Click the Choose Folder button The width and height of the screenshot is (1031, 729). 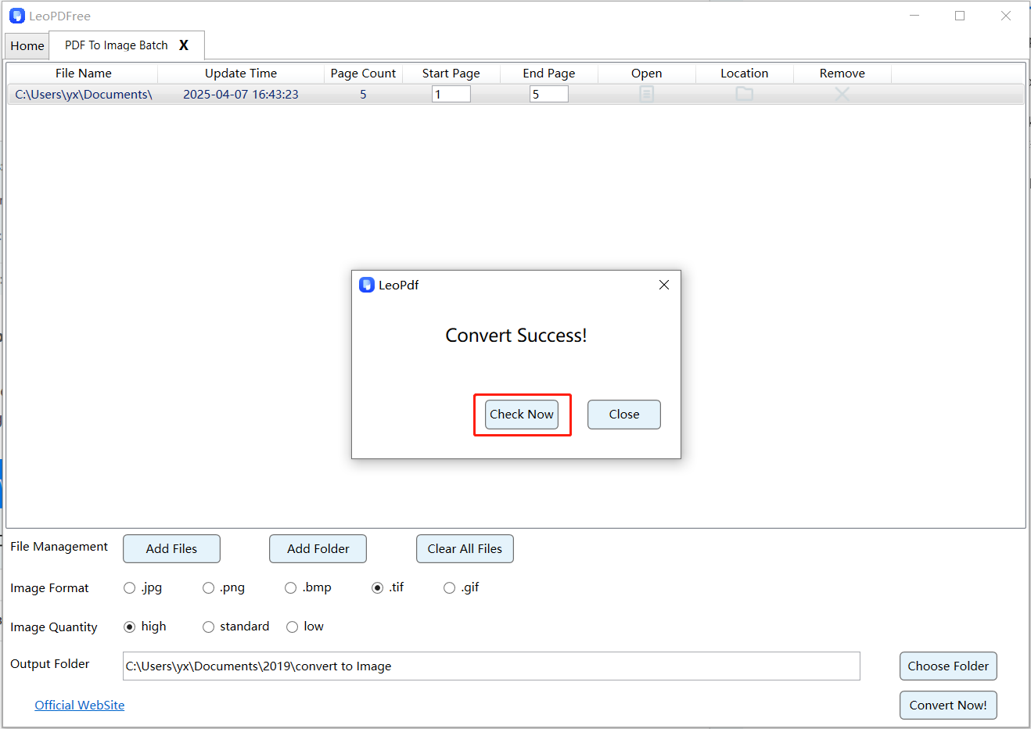pyautogui.click(x=948, y=666)
